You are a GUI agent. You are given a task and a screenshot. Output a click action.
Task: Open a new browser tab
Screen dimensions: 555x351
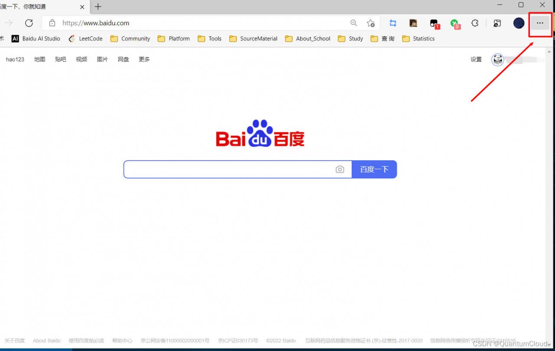point(98,7)
